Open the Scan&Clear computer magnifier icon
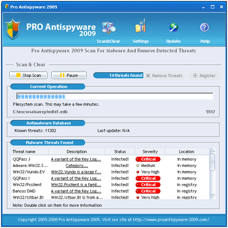This screenshot has width=228, height=228. coord(109,28)
